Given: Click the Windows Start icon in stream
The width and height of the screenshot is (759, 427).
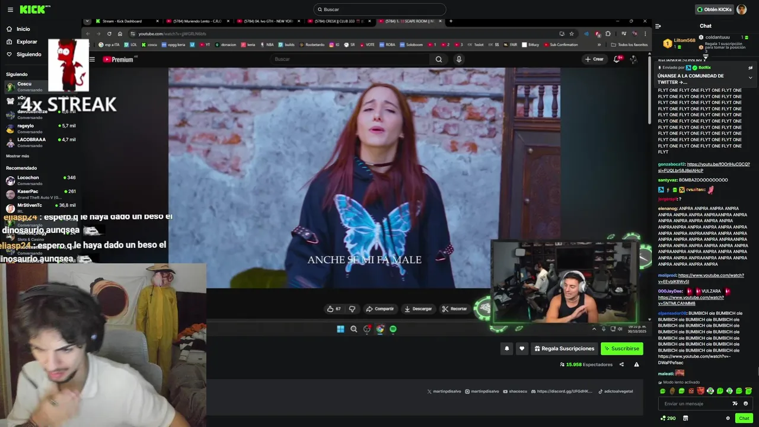Looking at the screenshot, I should point(340,329).
